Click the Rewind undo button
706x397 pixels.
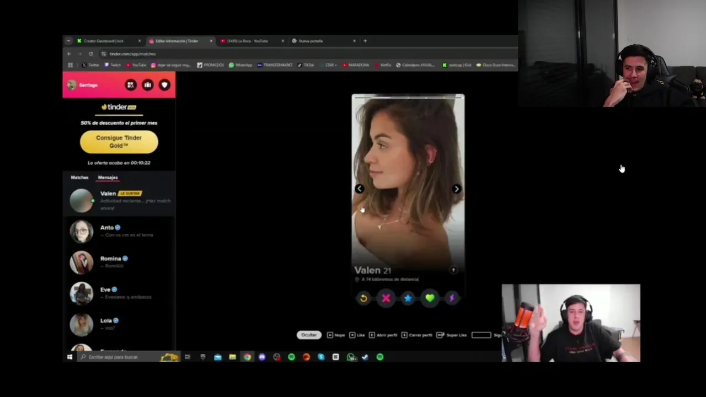tap(363, 298)
